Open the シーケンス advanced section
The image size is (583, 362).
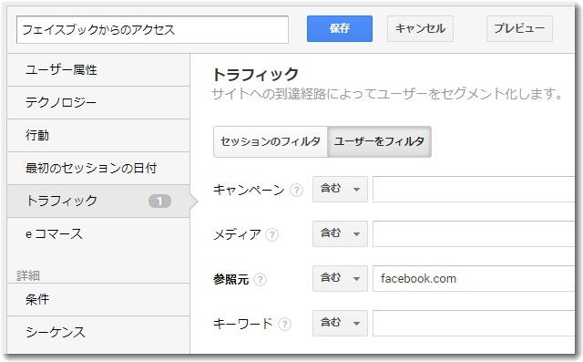(98, 332)
